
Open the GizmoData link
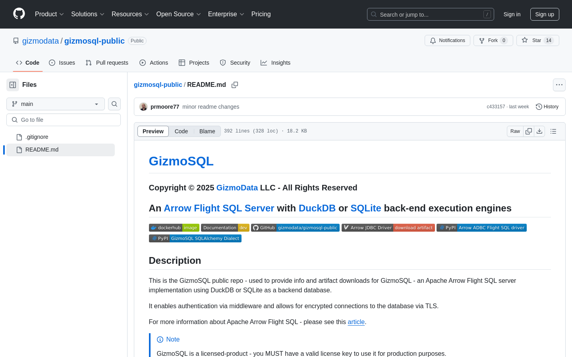click(x=237, y=188)
